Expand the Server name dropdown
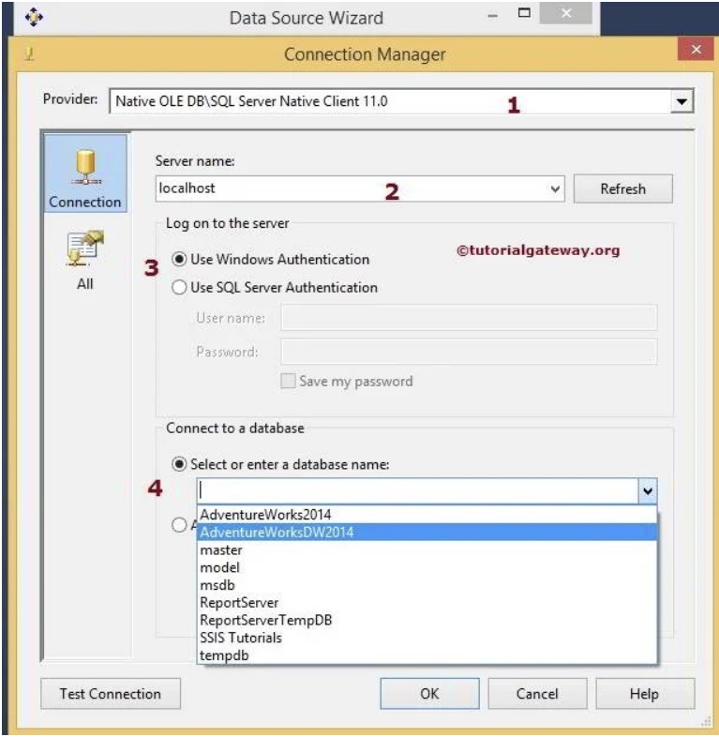Screen dimensions: 719x737 (555, 189)
